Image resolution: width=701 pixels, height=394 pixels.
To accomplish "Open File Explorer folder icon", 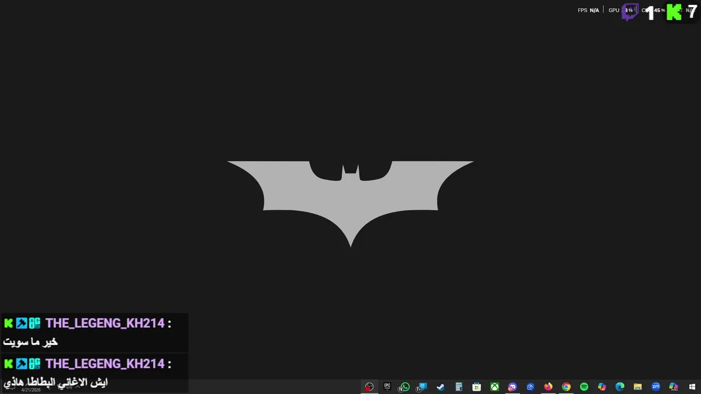I will click(x=637, y=387).
